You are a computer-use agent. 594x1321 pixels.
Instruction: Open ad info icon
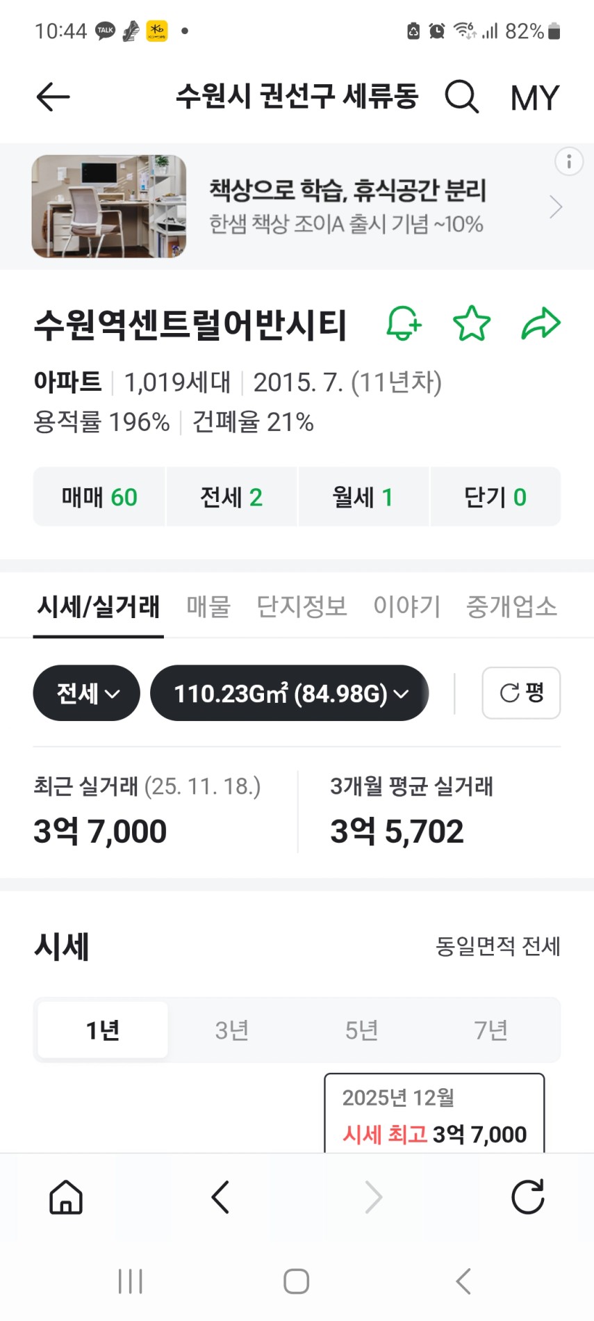568,161
